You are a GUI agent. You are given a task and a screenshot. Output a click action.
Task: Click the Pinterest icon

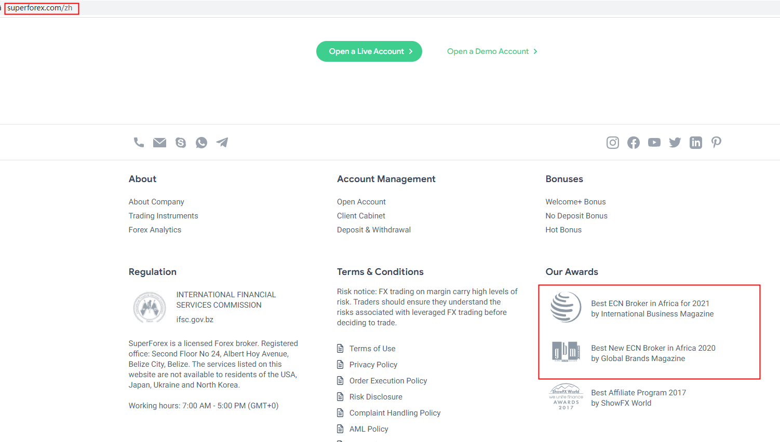(717, 142)
